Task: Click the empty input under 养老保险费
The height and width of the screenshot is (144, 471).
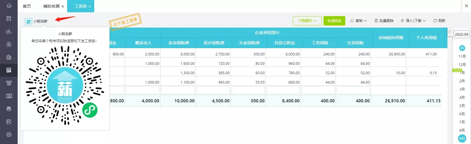Action: [178, 90]
